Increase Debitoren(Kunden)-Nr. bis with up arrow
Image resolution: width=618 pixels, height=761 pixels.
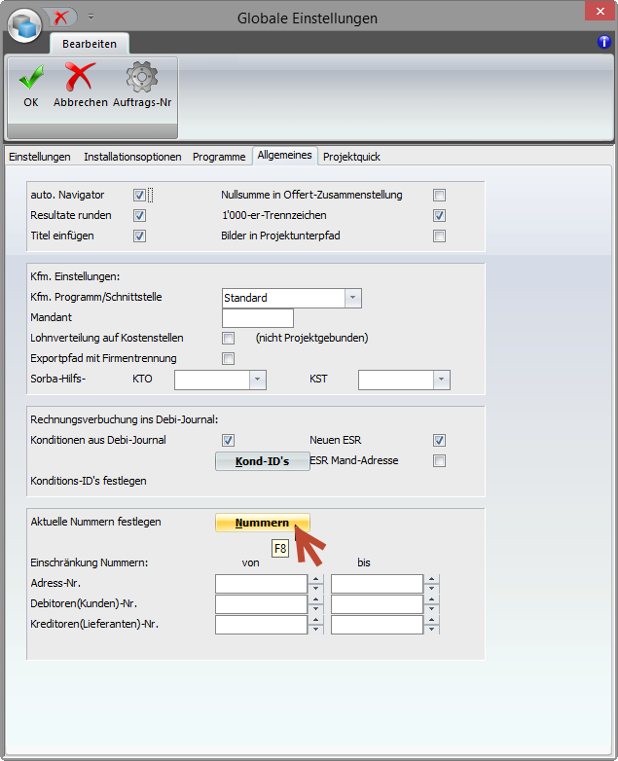click(x=431, y=599)
